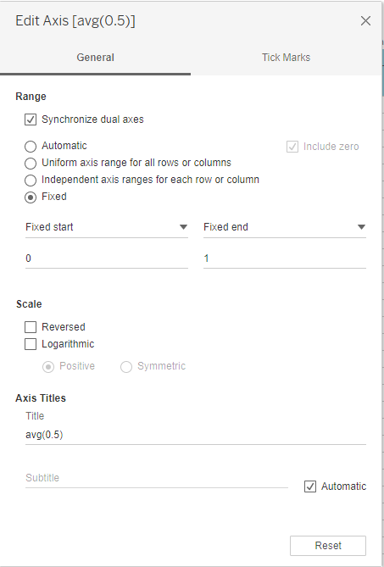This screenshot has height=567, width=384.
Task: Uncheck Synchronize dual axes
Action: 31,120
